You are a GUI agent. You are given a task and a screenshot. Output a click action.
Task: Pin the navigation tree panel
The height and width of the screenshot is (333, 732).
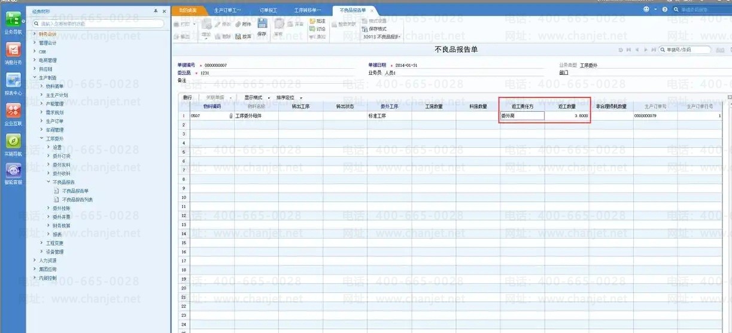coord(156,11)
